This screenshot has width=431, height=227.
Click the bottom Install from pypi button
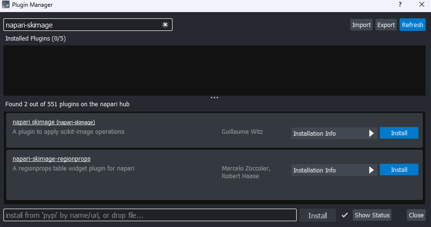click(x=317, y=215)
